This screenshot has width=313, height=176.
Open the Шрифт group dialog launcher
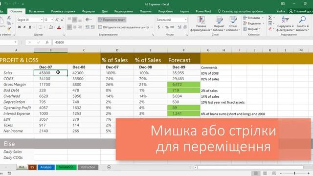tap(64, 35)
